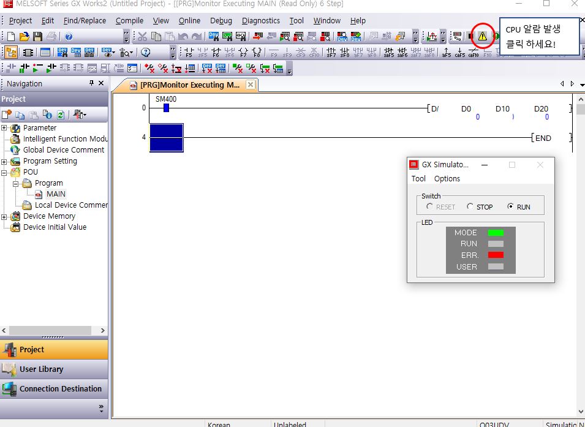Expand the Device Memory tree node
The width and height of the screenshot is (585, 427).
point(4,217)
